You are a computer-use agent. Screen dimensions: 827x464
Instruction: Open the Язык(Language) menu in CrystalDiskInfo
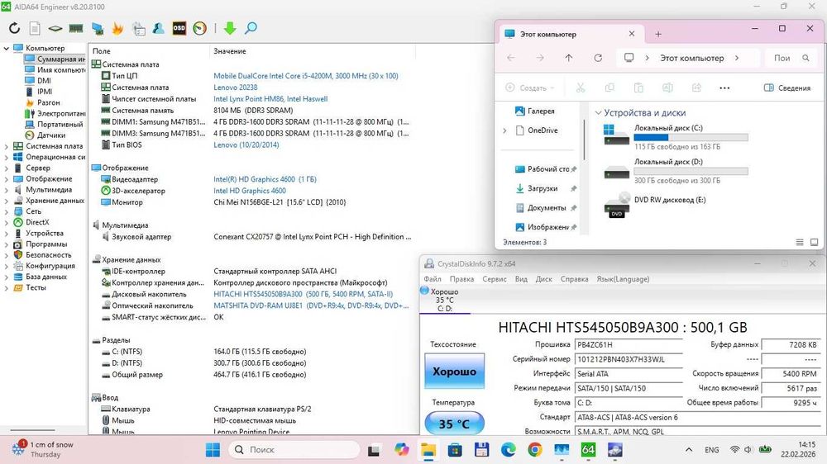623,279
